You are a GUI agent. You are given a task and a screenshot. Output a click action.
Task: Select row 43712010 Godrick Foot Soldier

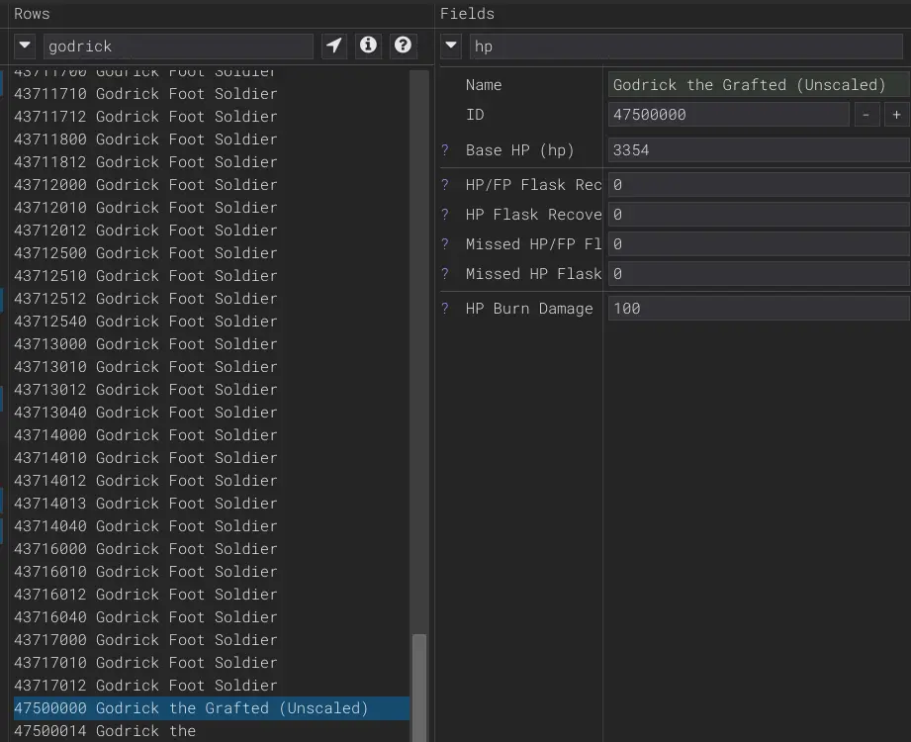click(x=212, y=208)
